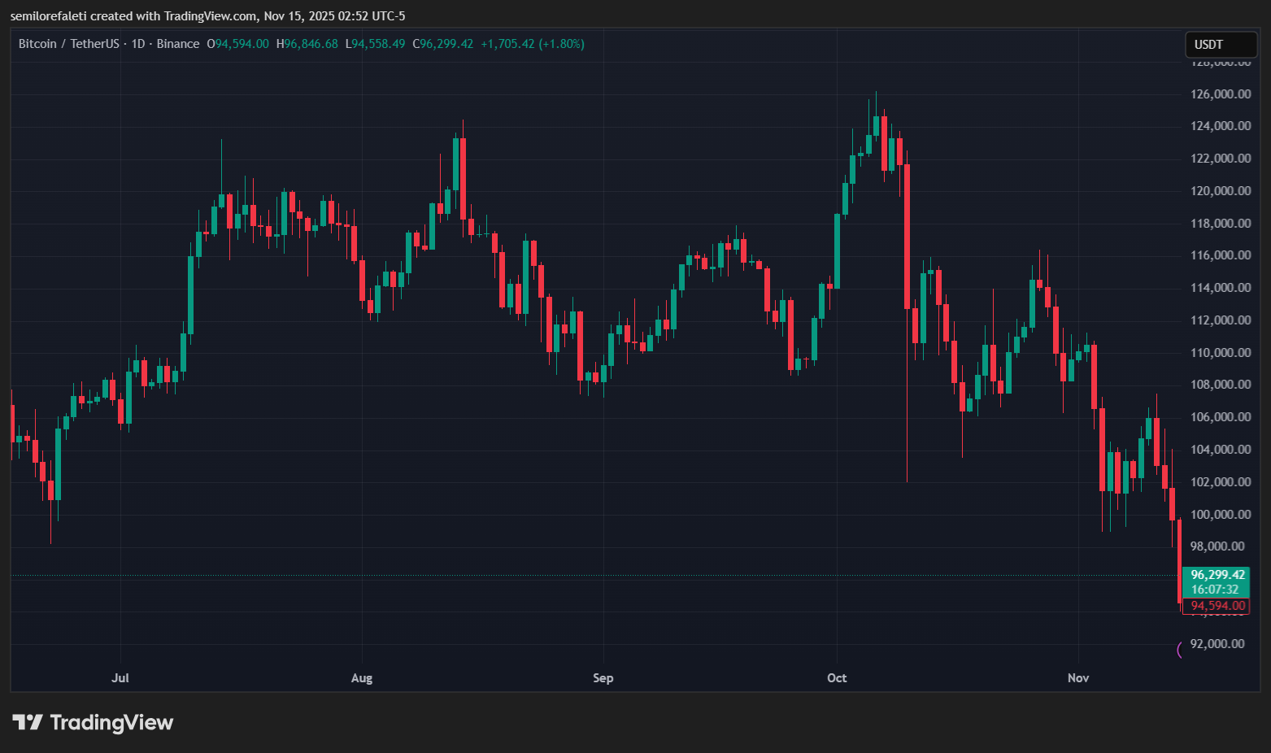1271x753 pixels.
Task: Click the high value H96,846.68 in legend
Action: pos(307,44)
